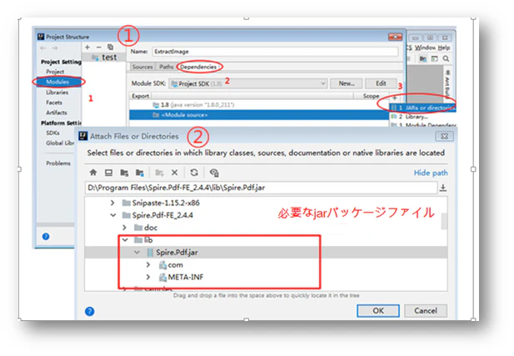This screenshot has height=356, width=514.
Task: Click the module Name field
Action: [x=276, y=52]
